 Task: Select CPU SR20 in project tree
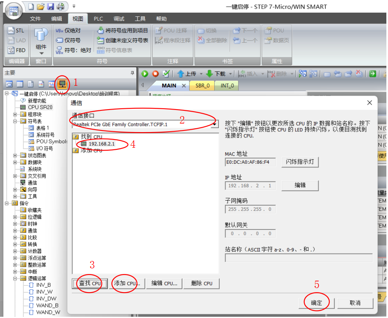pos(40,108)
